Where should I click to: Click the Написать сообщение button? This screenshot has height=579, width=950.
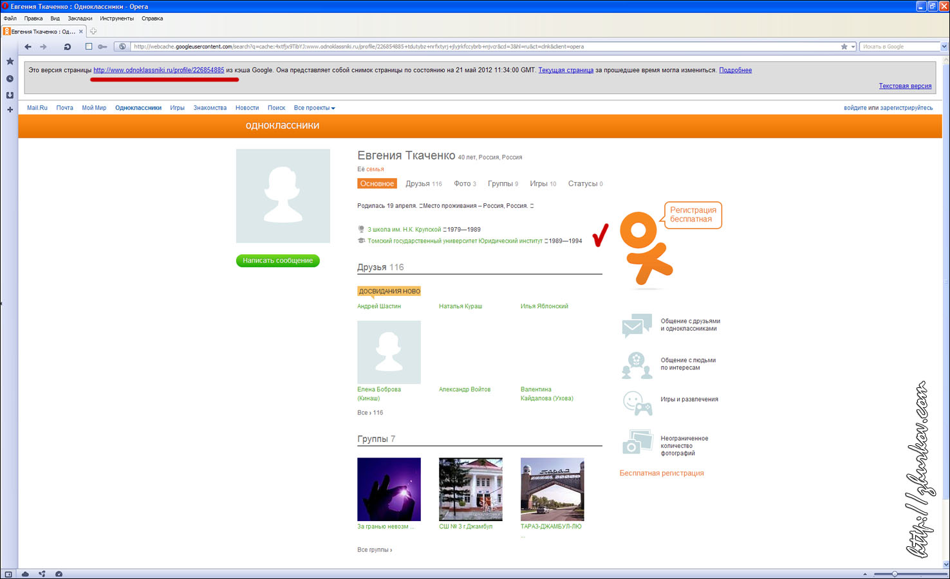point(277,261)
